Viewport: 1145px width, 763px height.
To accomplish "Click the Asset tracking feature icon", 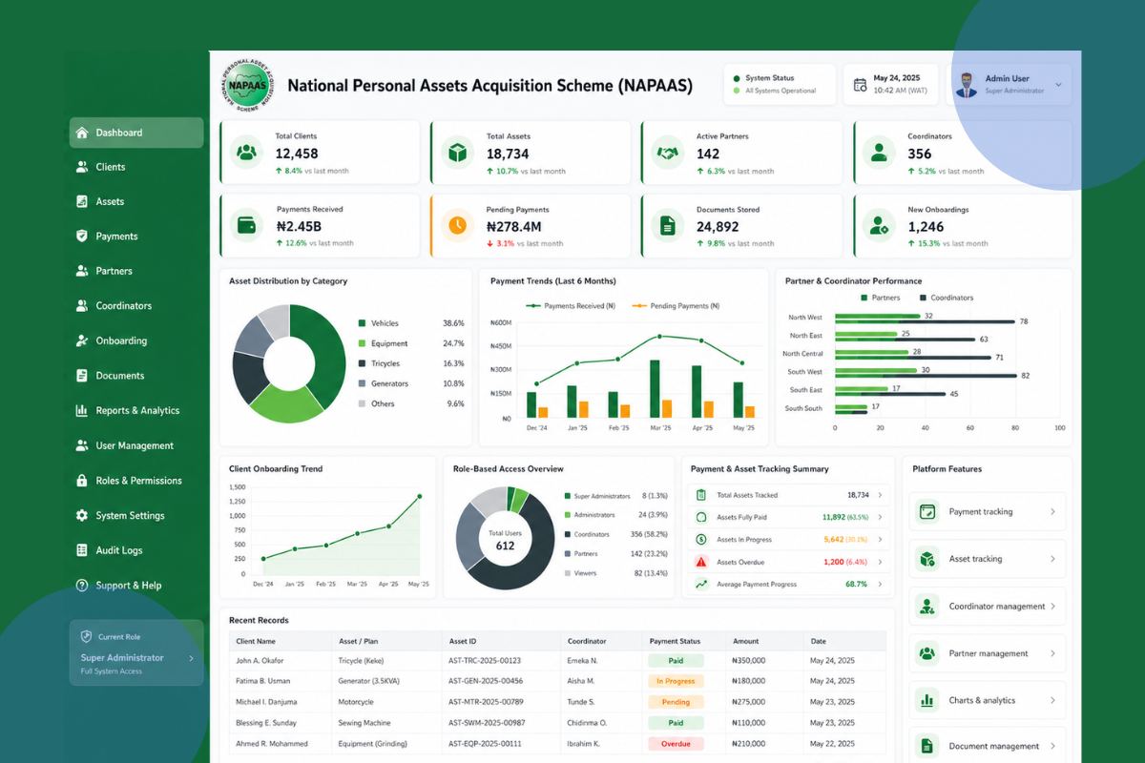I will tap(926, 559).
